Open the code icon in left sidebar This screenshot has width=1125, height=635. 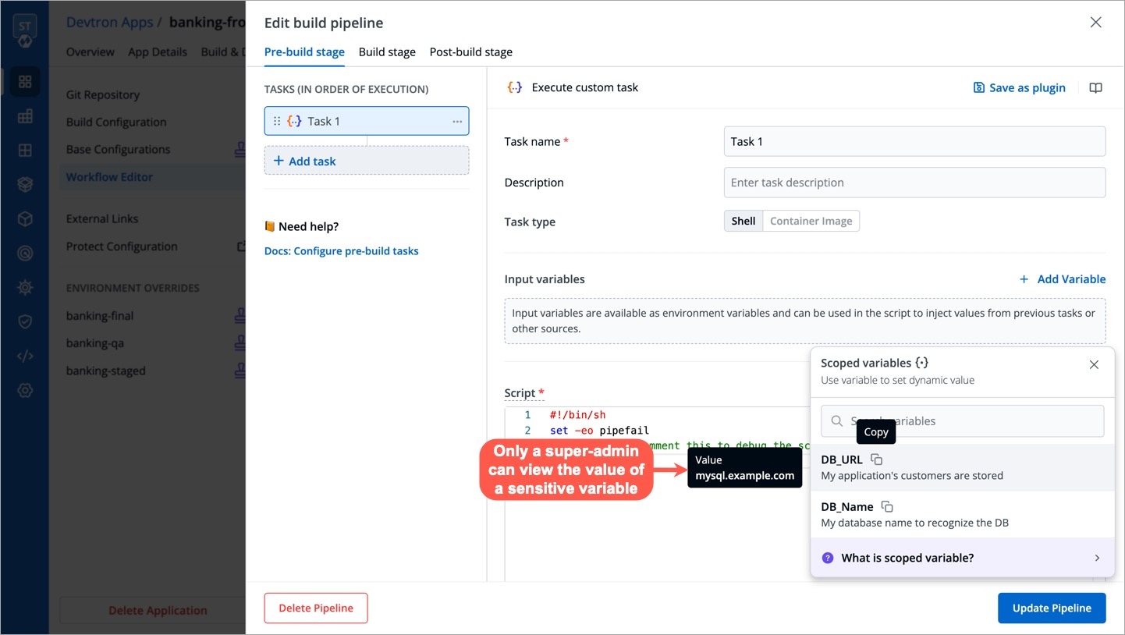point(25,357)
